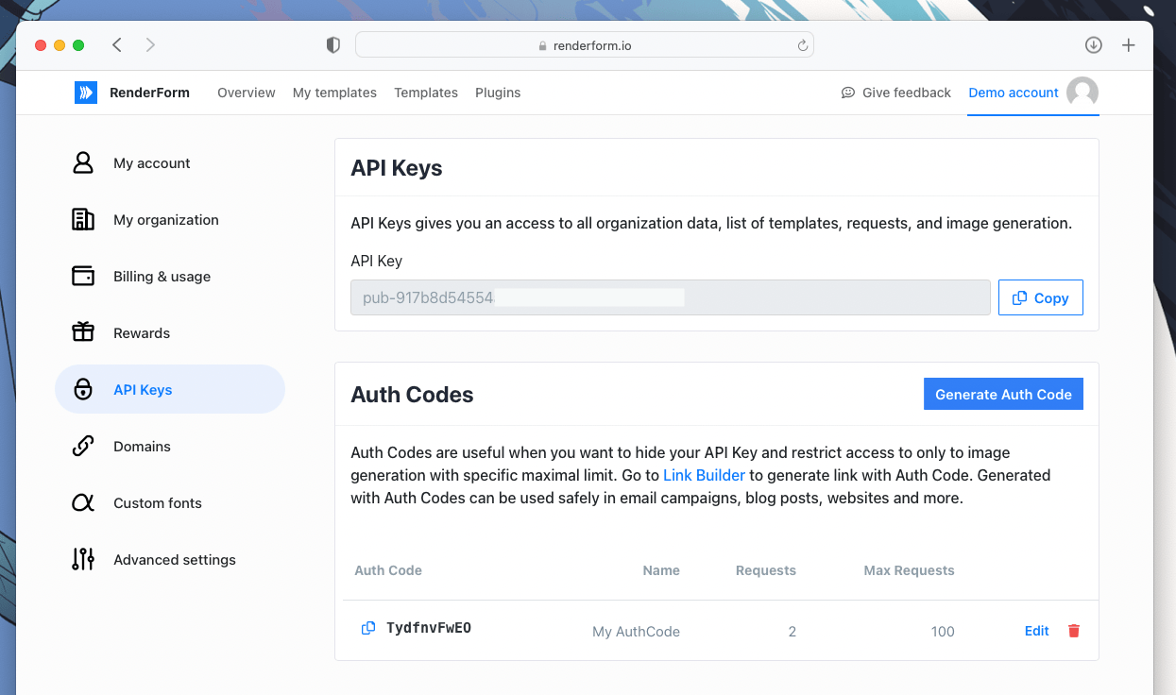Open the Overview tab
This screenshot has height=695, width=1176.
(x=246, y=93)
